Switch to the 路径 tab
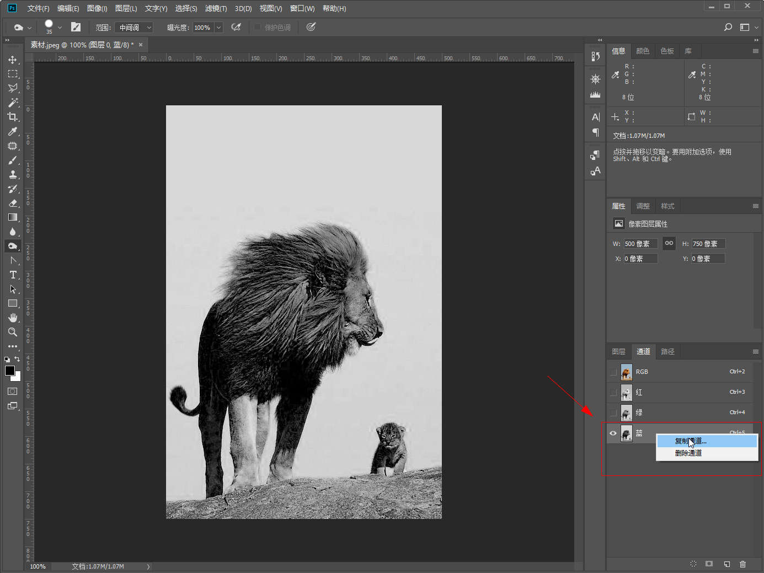The height and width of the screenshot is (573, 764). 667,351
